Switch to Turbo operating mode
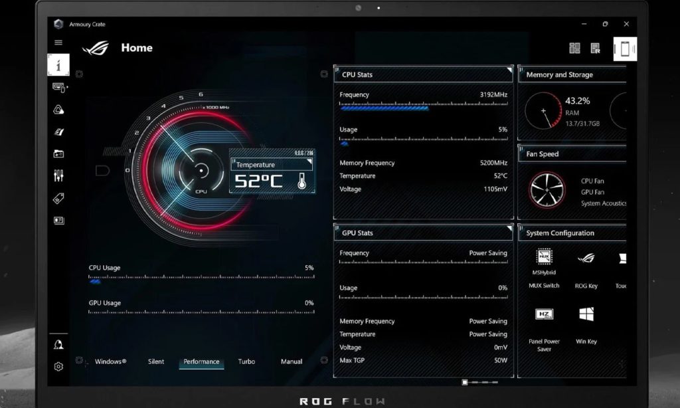 pos(246,361)
